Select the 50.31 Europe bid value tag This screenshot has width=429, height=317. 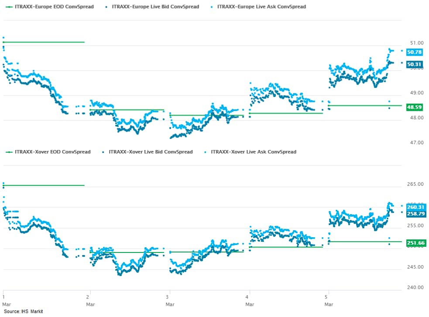414,65
